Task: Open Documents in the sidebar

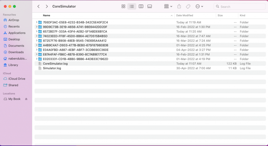Action: (x=16, y=46)
